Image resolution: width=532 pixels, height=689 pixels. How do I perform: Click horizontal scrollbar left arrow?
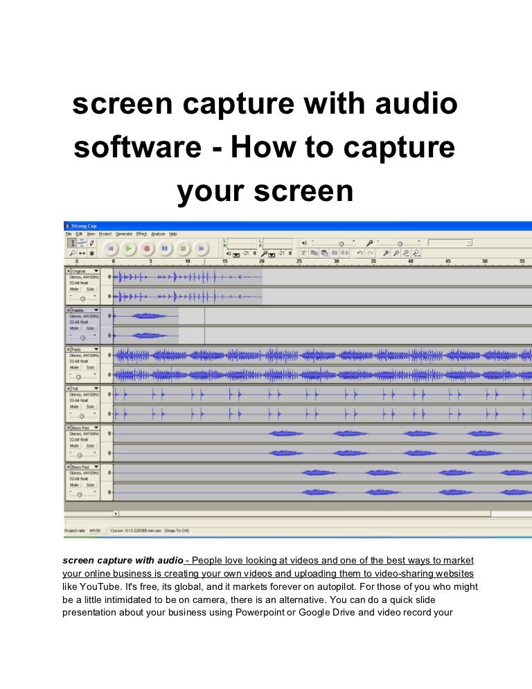pyautogui.click(x=116, y=513)
